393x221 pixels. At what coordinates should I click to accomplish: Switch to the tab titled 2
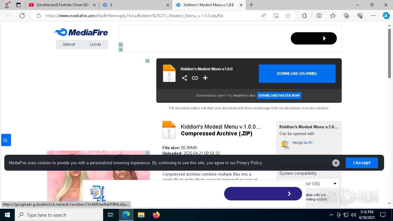[x=136, y=5]
